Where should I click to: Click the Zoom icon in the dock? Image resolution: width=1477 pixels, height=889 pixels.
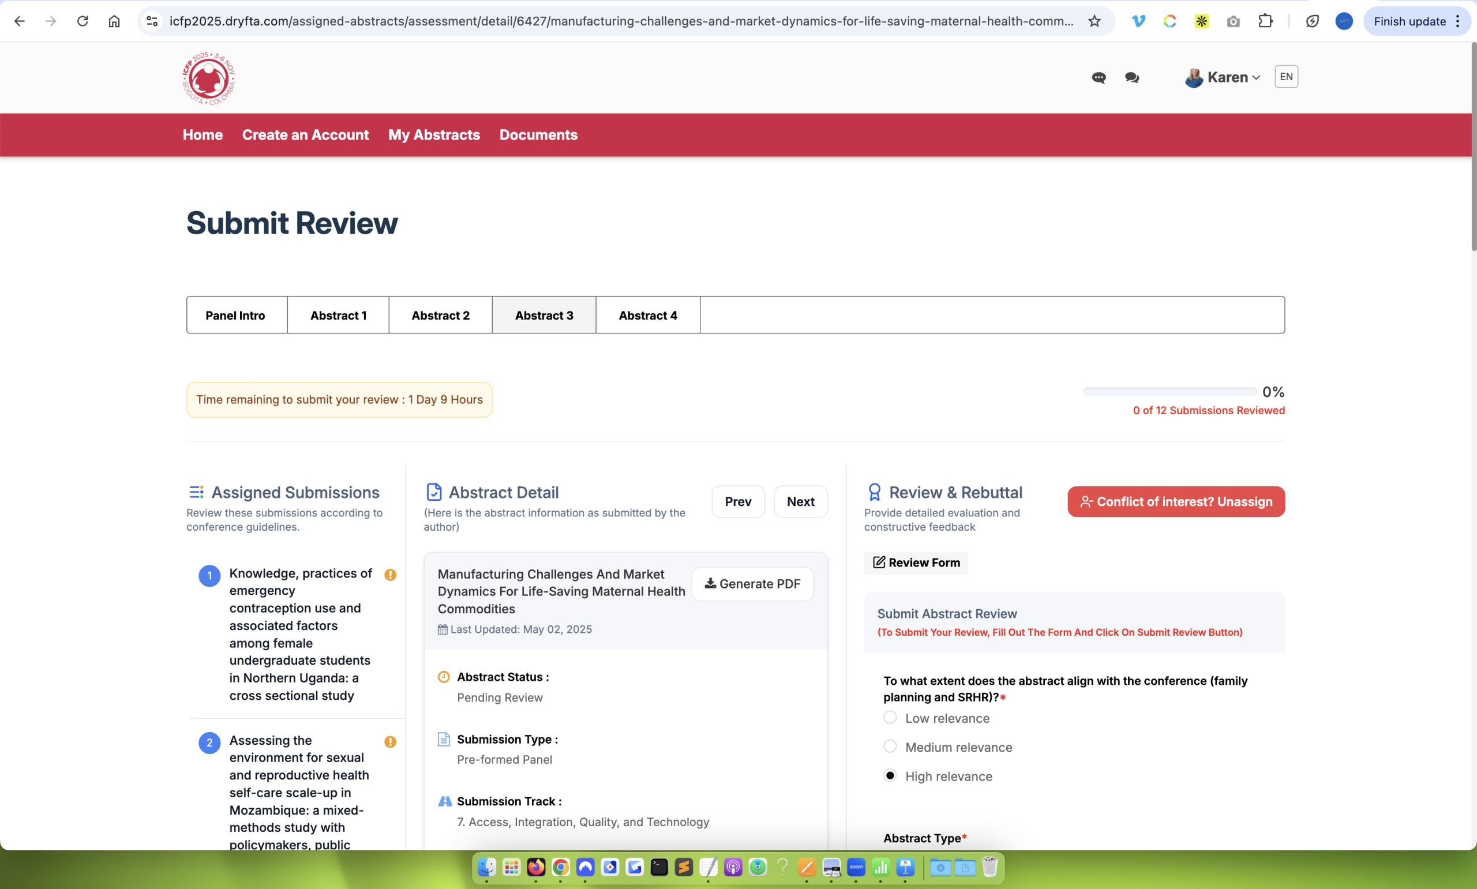856,868
